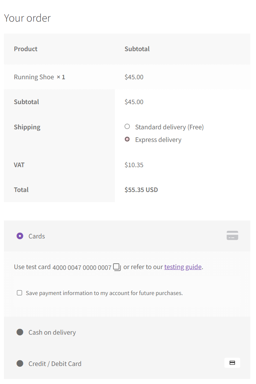
Task: Select Standard delivery shipping option
Action: point(127,126)
